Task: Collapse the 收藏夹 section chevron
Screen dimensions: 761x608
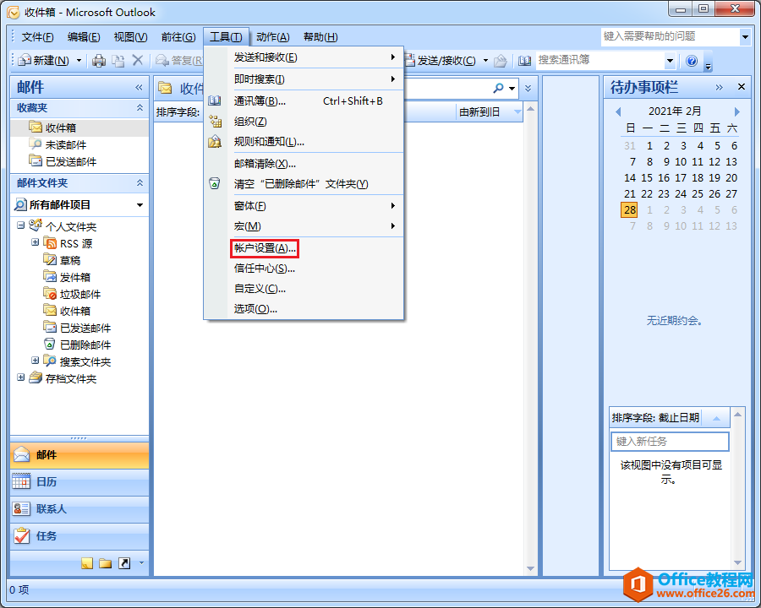Action: click(x=140, y=107)
